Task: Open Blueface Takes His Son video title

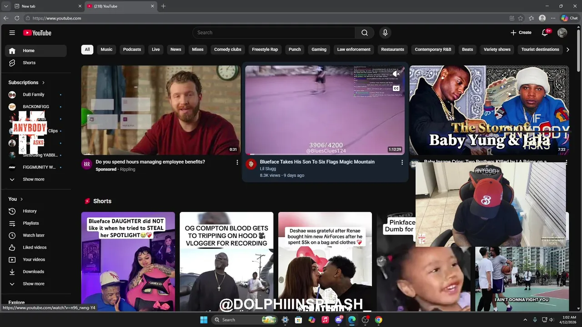Action: pos(317,162)
